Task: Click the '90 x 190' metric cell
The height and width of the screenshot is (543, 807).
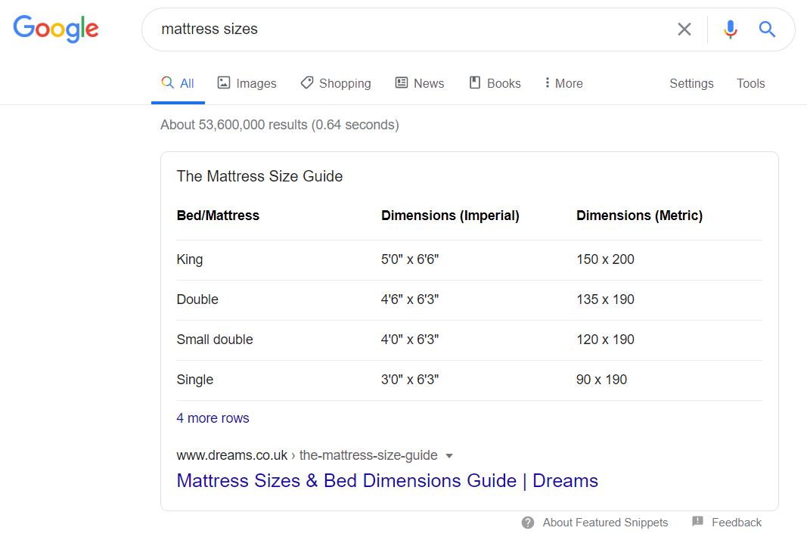Action: coord(601,380)
